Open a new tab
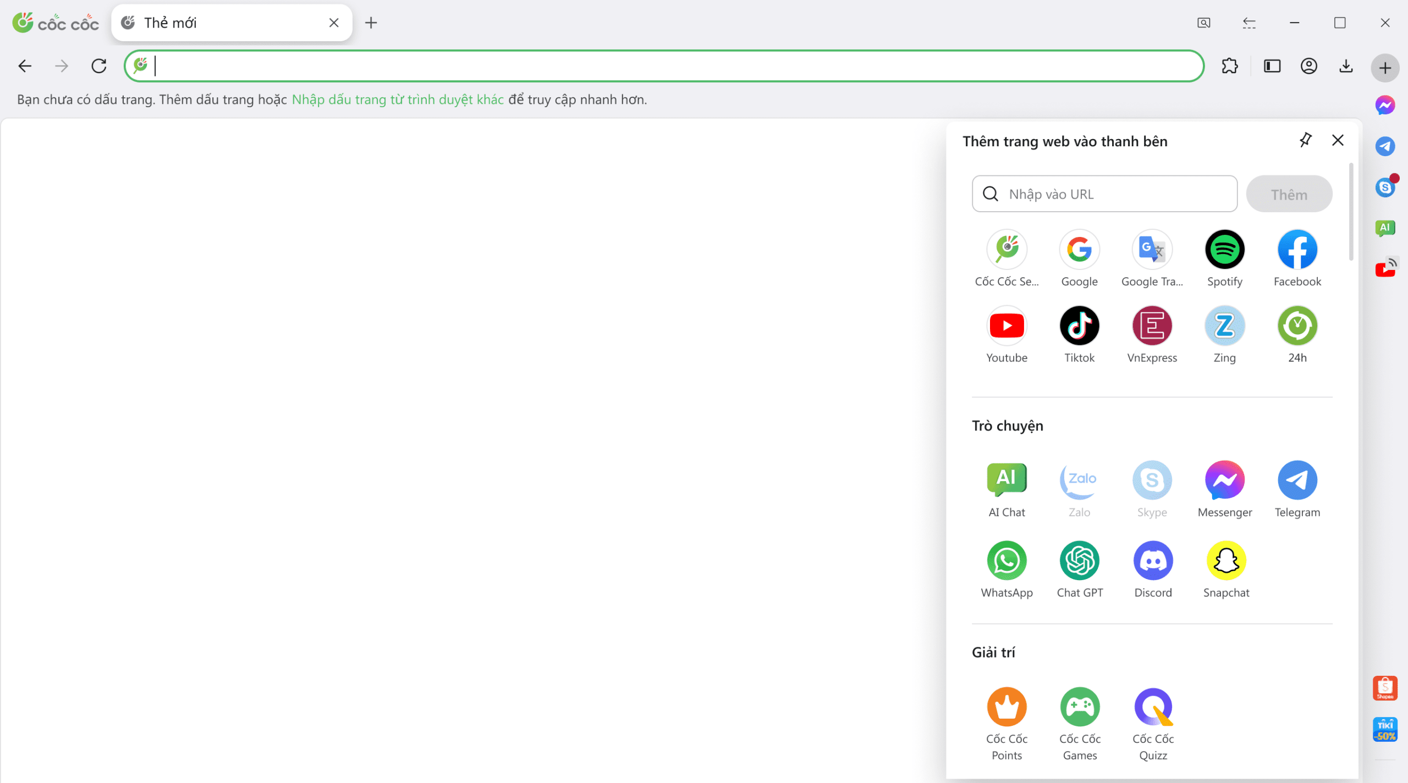The image size is (1408, 783). click(371, 23)
